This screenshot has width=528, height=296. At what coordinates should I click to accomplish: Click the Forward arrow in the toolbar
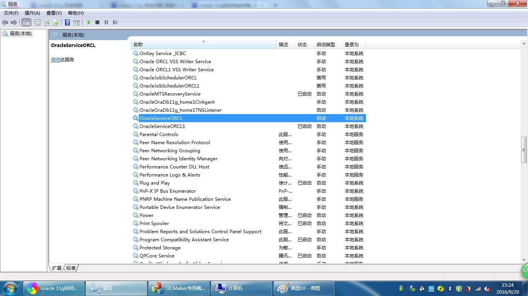click(14, 22)
